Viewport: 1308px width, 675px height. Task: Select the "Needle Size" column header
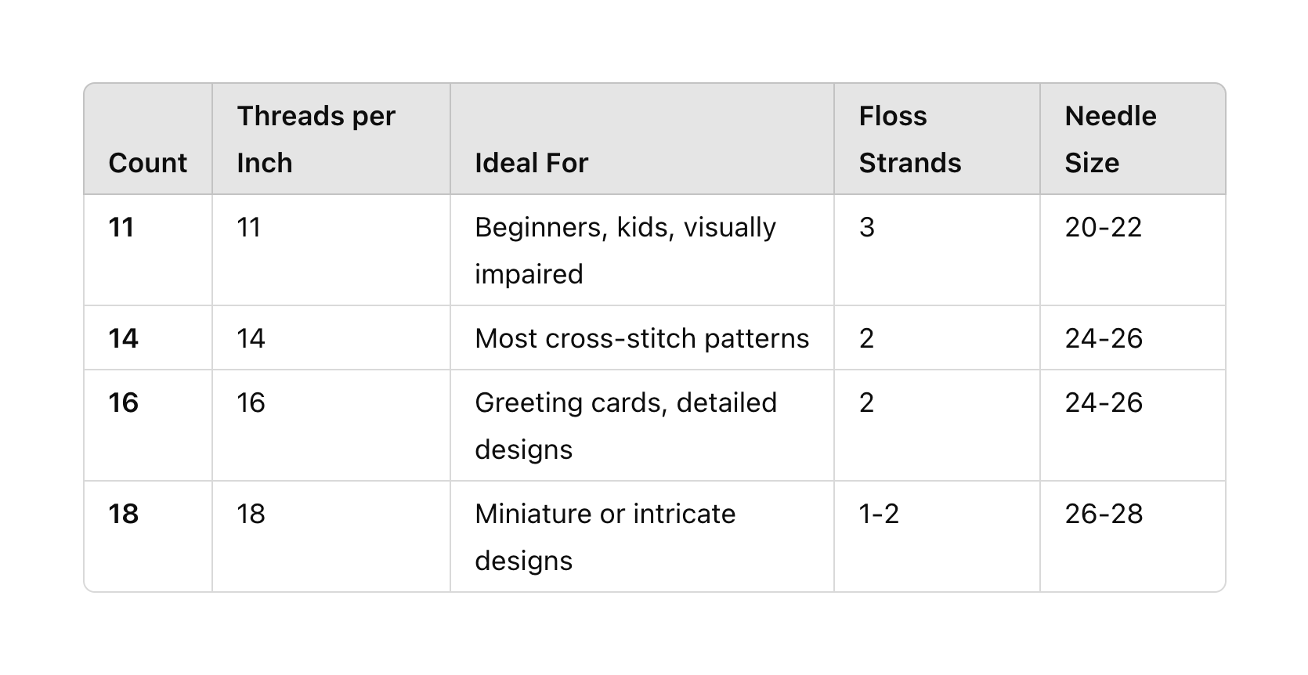pos(1110,139)
